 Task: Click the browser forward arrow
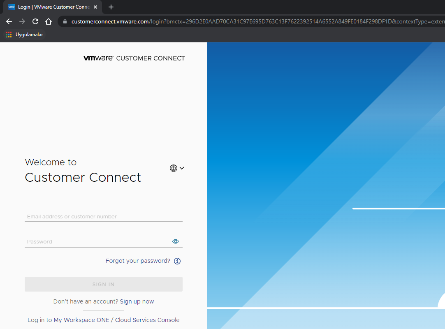pos(22,21)
